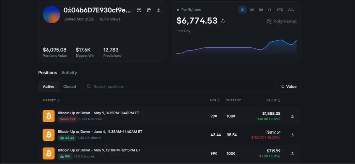Sort by the AVG column header
The image size is (355, 164).
214,100
